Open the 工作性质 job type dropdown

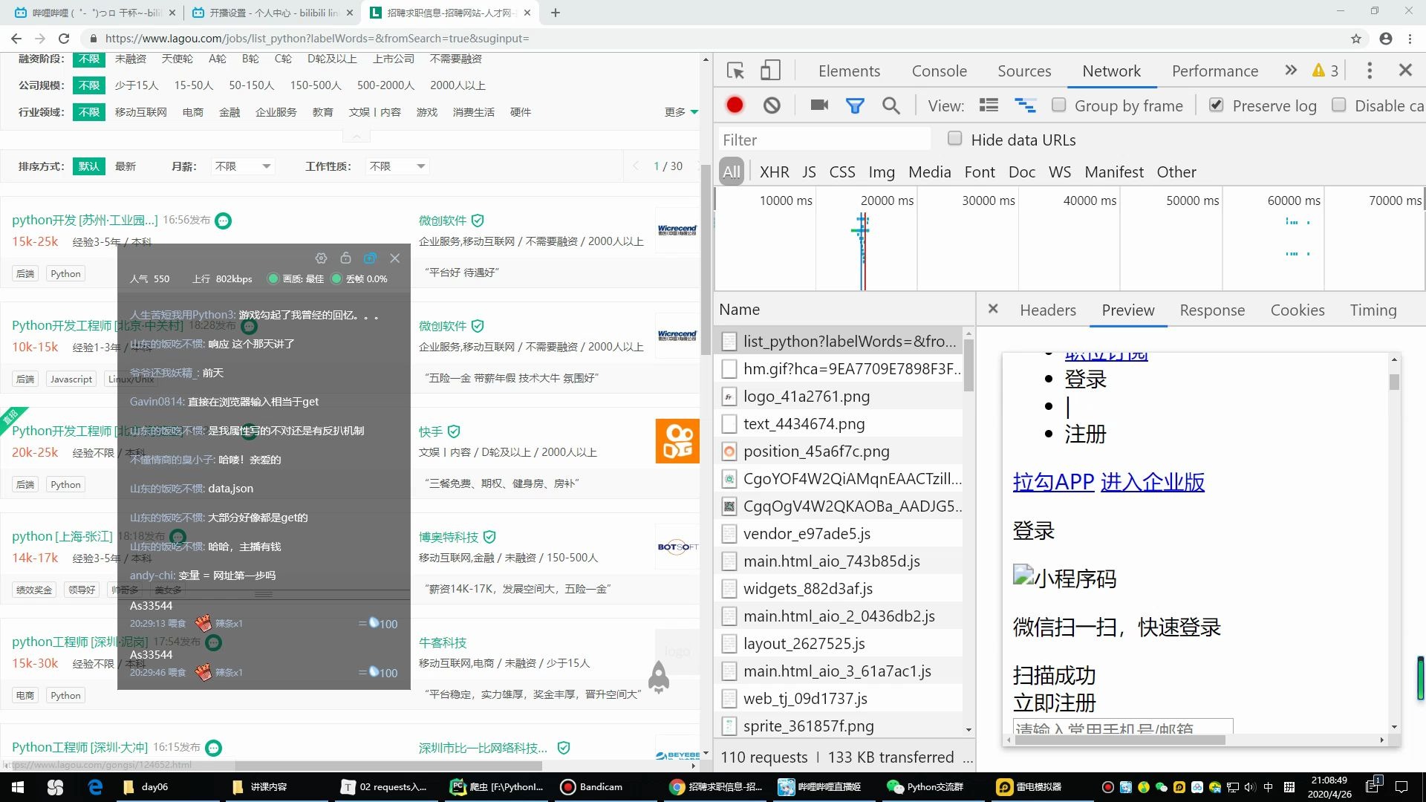pyautogui.click(x=397, y=166)
